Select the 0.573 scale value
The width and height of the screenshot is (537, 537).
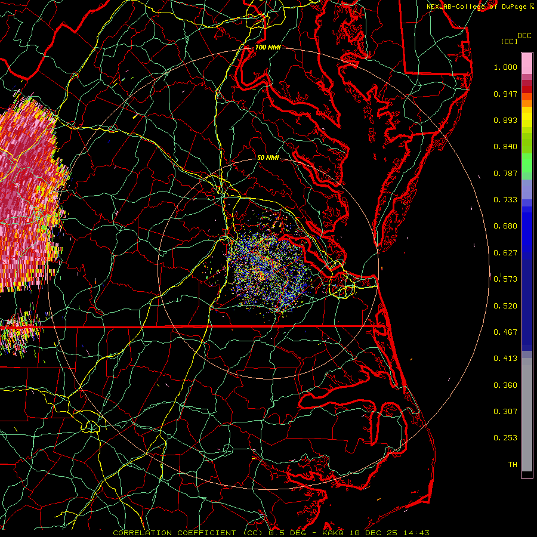505,279
